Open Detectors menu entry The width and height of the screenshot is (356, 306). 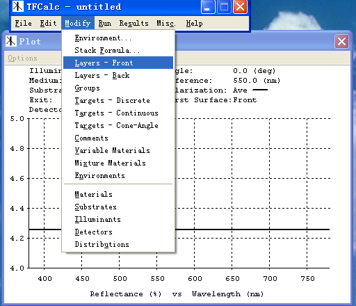point(118,232)
